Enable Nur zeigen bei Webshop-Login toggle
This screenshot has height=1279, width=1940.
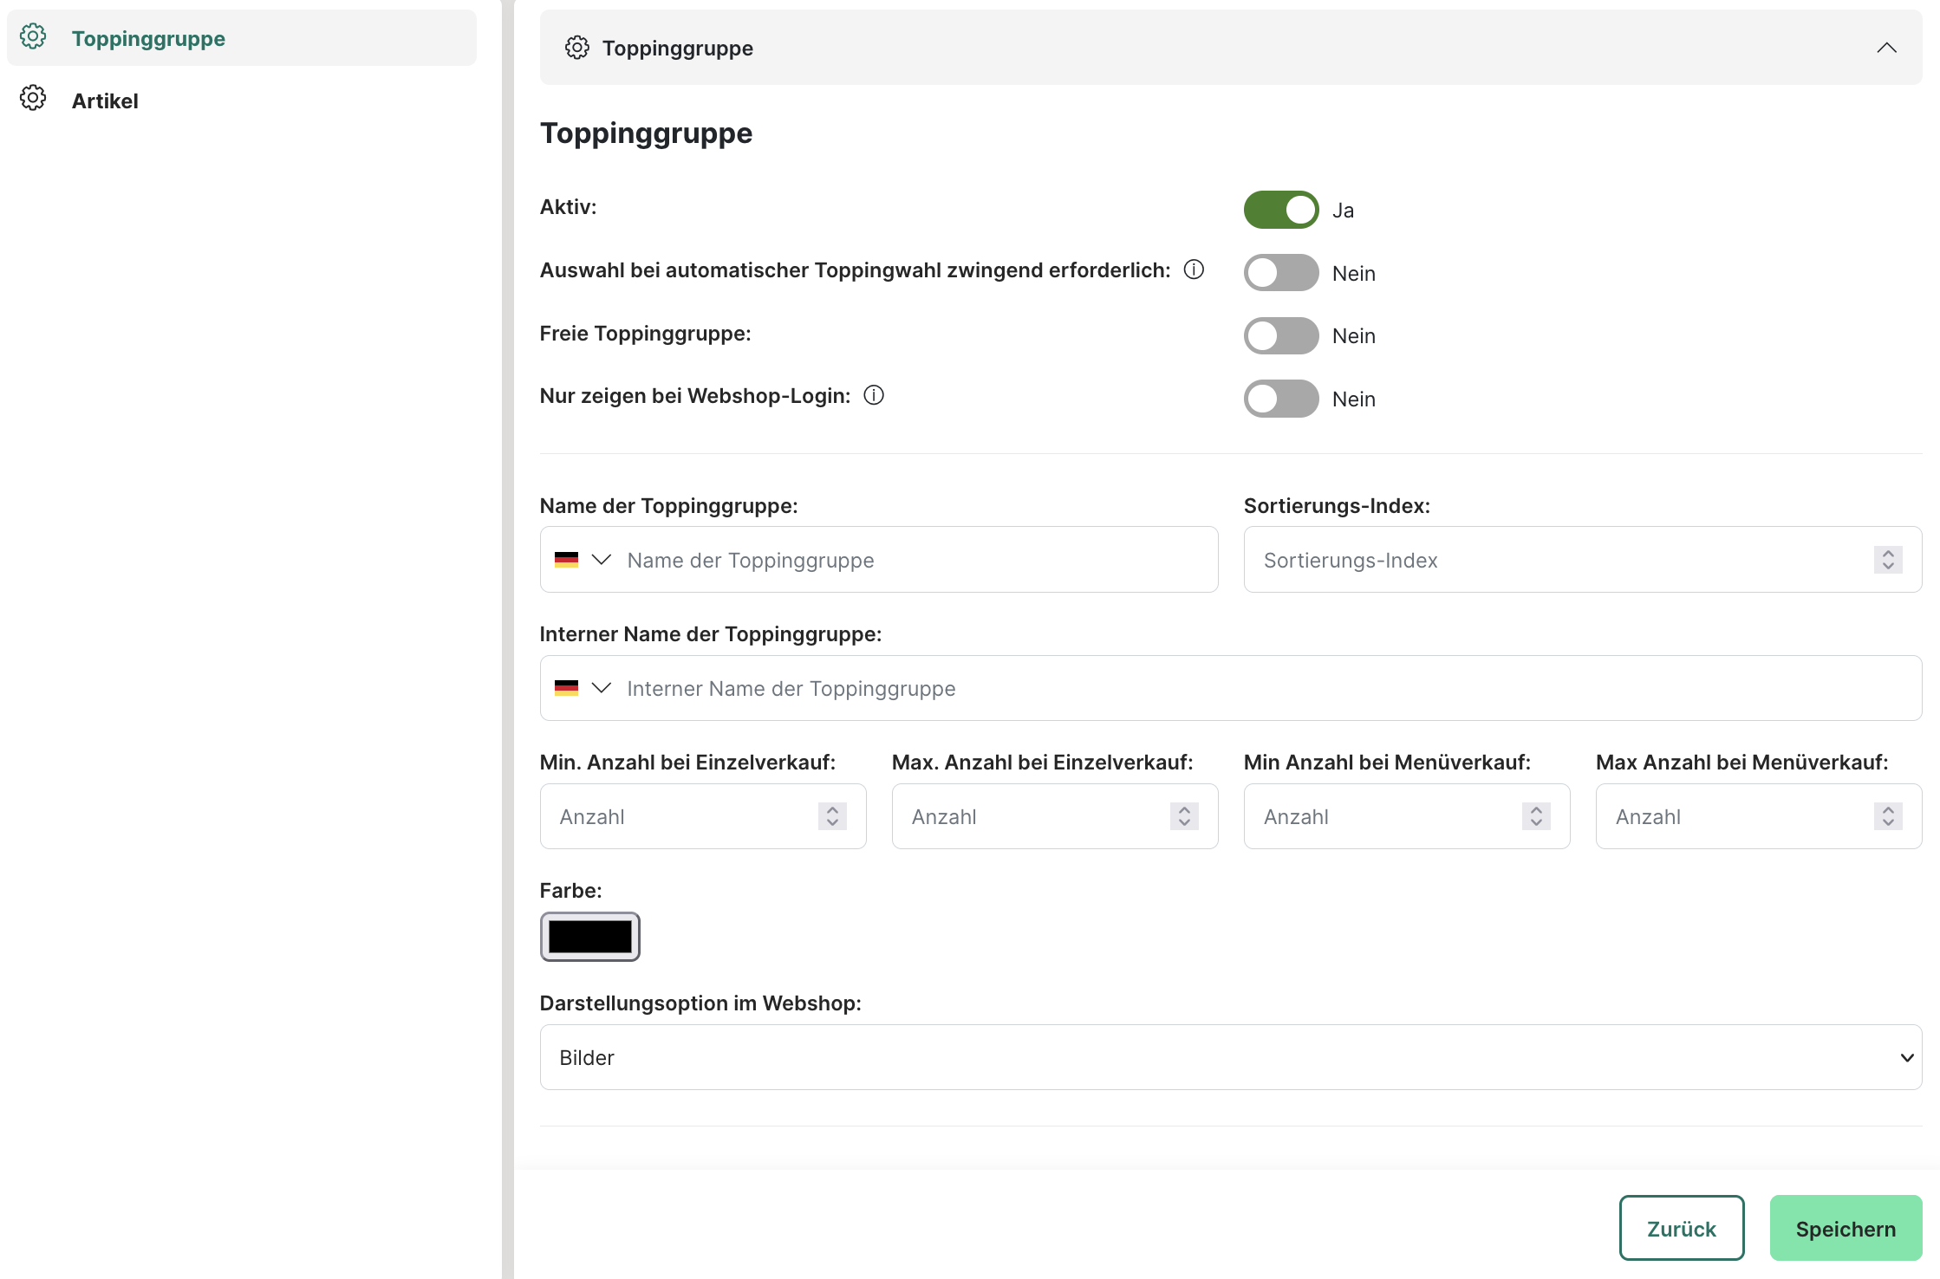pos(1280,399)
